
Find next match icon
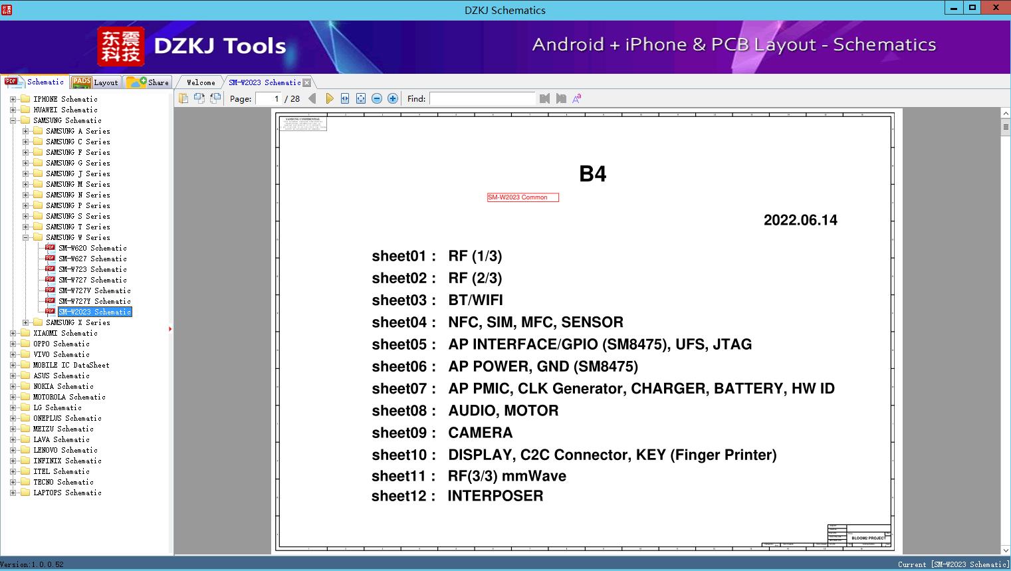click(x=561, y=98)
